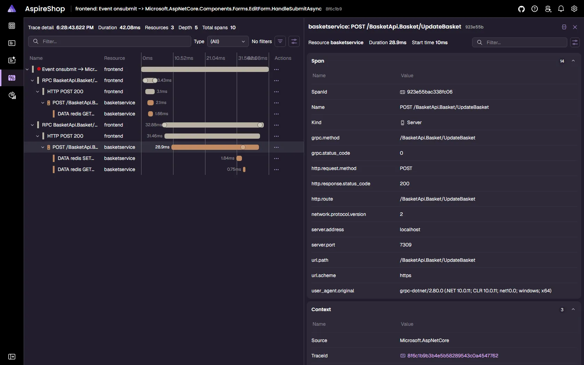The image size is (584, 365).
Task: Open actions menu for Event onsubmit row
Action: (276, 70)
